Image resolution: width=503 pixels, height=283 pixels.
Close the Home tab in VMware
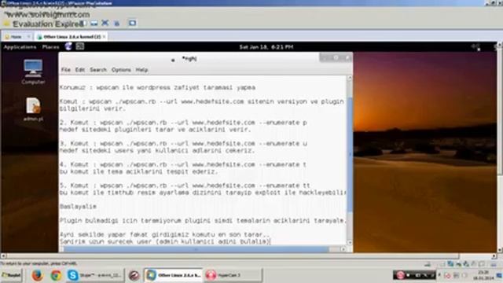coord(28,37)
